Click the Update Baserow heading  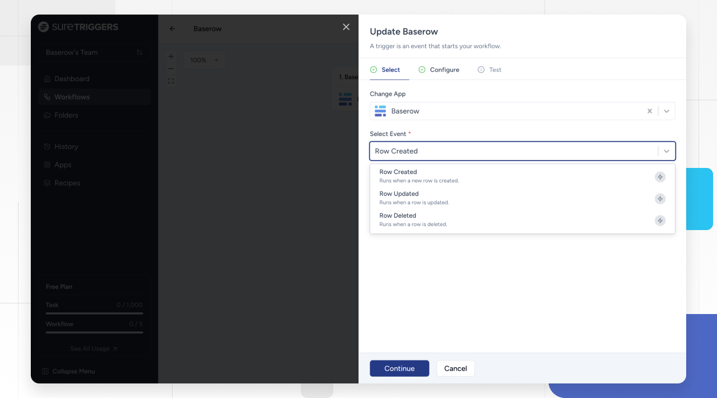404,32
